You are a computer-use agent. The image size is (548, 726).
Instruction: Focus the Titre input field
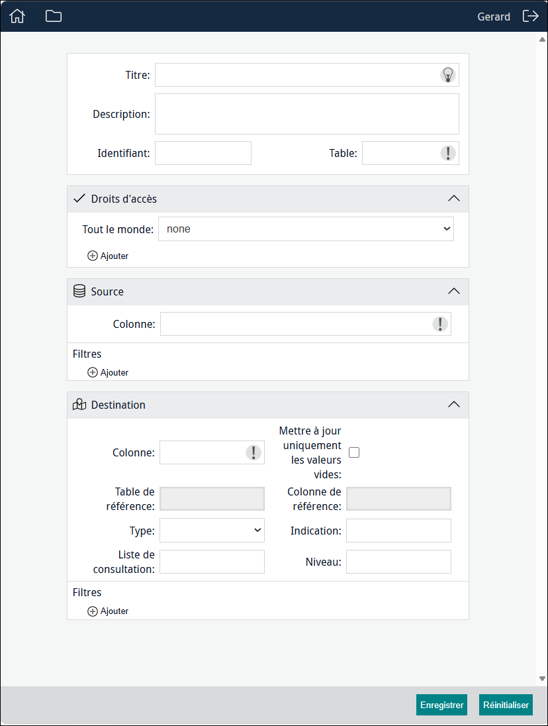pyautogui.click(x=307, y=75)
